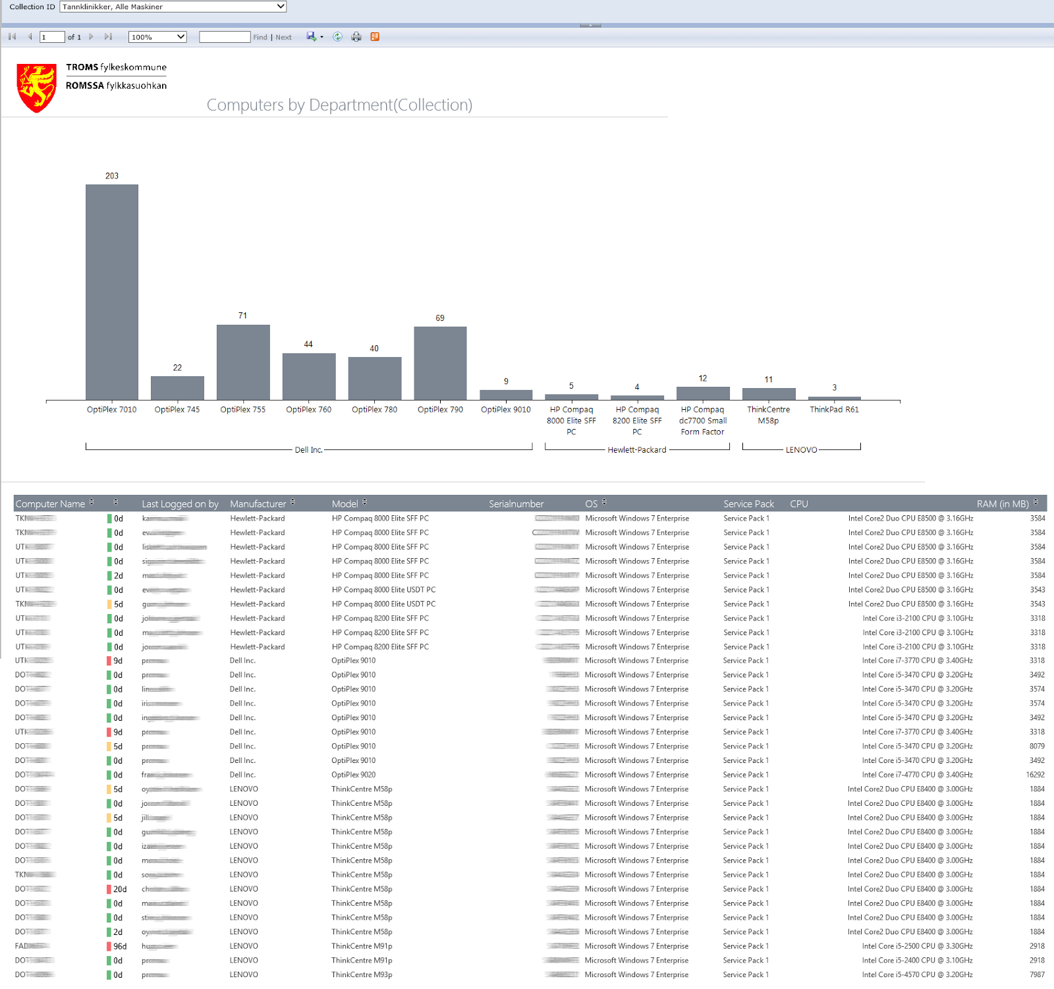Print the report
This screenshot has width=1054, height=989.
pos(355,37)
